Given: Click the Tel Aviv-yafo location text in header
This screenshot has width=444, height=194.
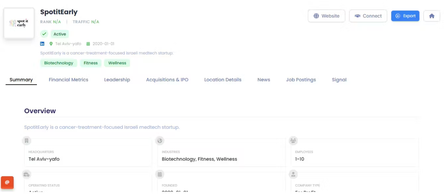Looking at the screenshot, I should 68,44.
